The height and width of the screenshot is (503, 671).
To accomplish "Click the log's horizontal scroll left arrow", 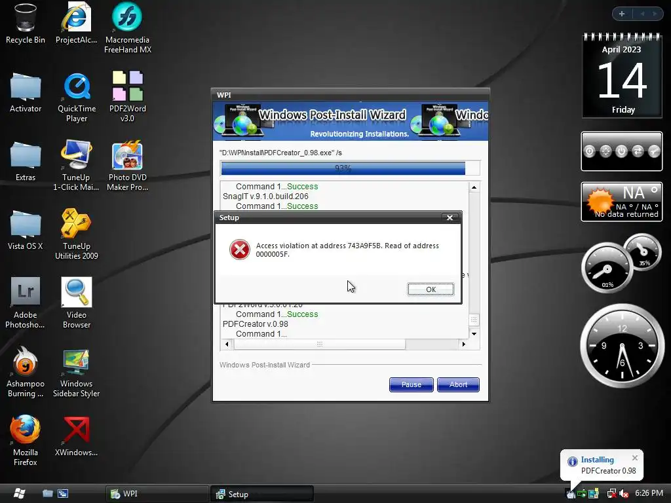I will tap(227, 344).
